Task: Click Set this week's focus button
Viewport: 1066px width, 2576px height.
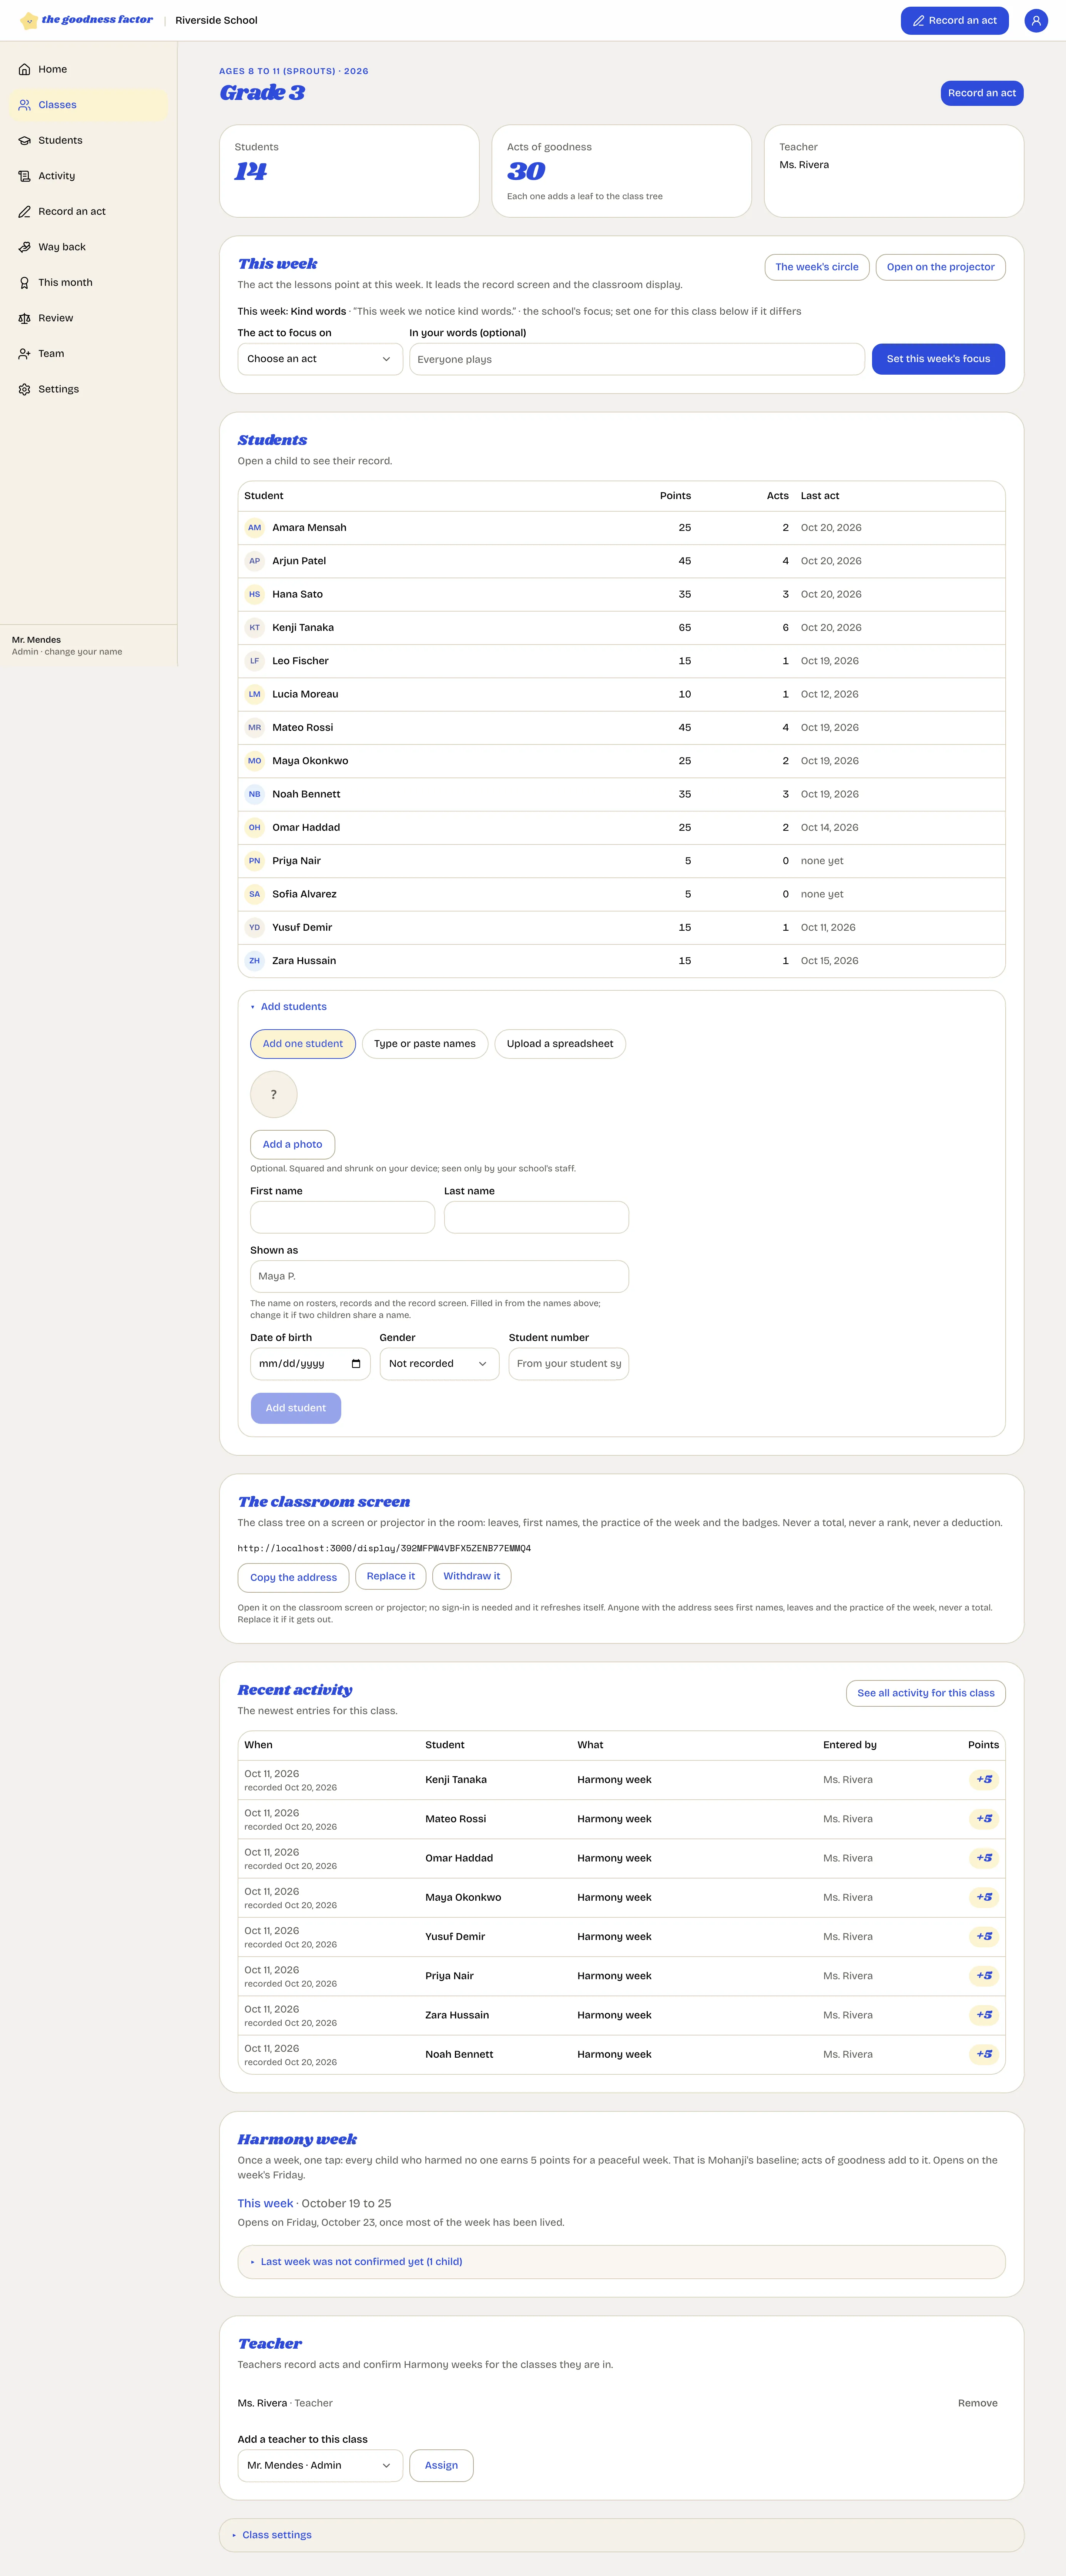Action: (938, 359)
